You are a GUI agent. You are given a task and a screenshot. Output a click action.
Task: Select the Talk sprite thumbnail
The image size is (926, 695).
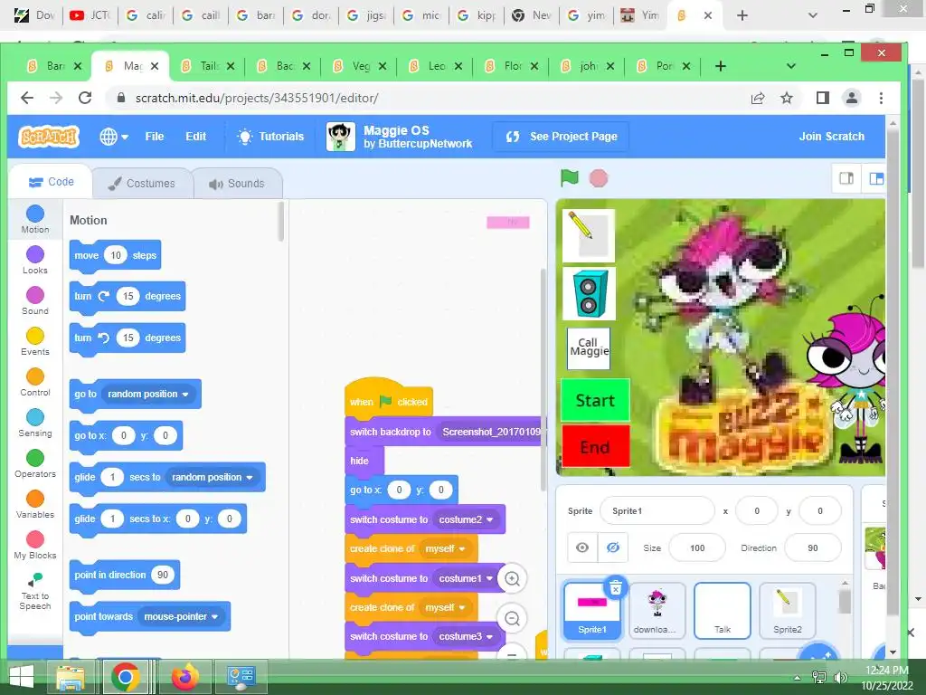pos(723,611)
